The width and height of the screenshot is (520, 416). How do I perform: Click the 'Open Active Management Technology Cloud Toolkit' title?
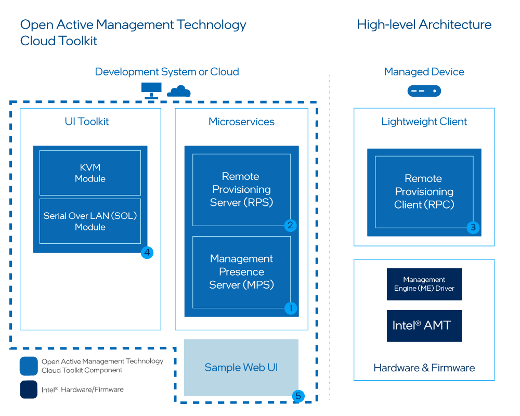coord(133,33)
